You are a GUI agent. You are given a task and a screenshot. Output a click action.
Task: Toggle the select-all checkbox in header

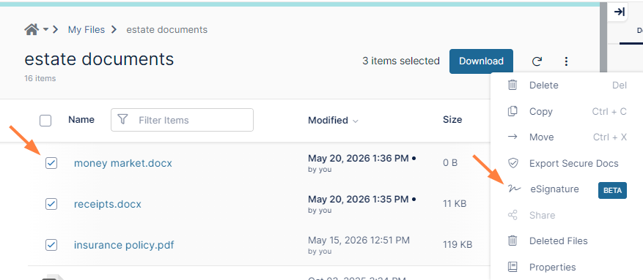pos(45,121)
